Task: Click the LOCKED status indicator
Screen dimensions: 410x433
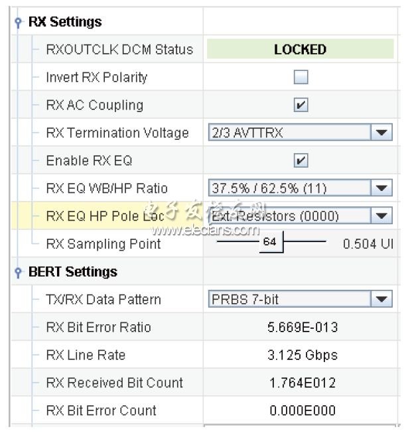Action: [x=300, y=50]
